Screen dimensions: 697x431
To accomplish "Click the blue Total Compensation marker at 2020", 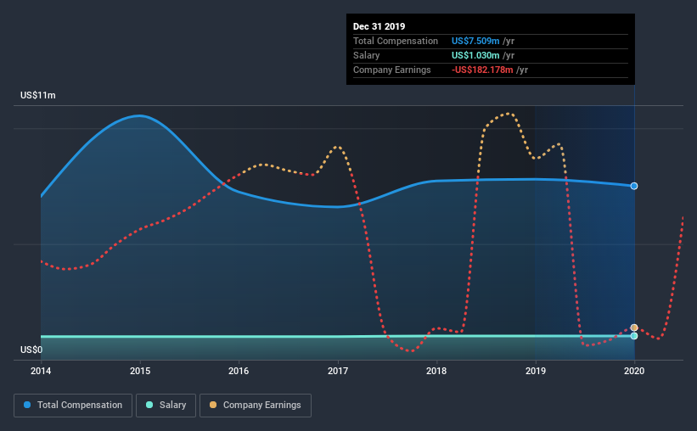I will coord(634,186).
